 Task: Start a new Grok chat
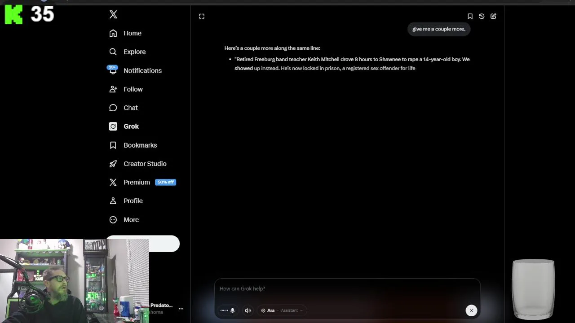pos(493,16)
